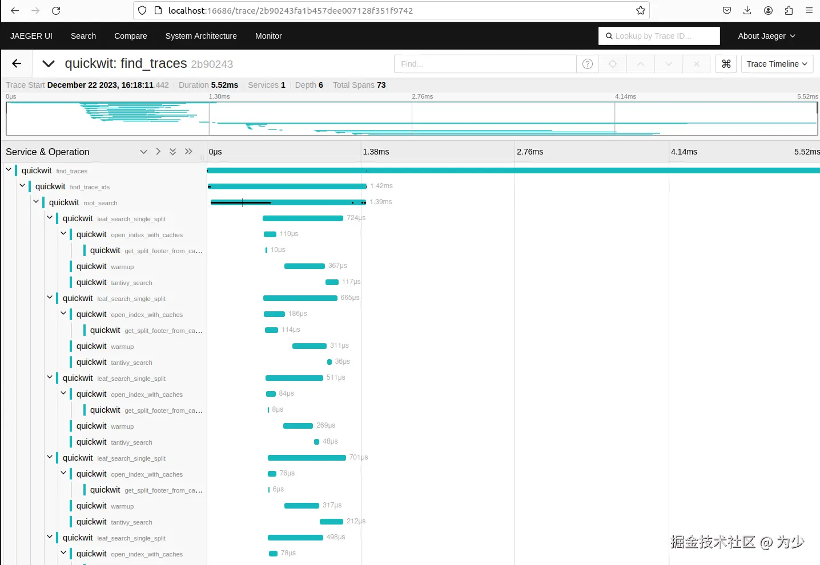Open the System Architecture page
The image size is (820, 565).
[x=201, y=36]
